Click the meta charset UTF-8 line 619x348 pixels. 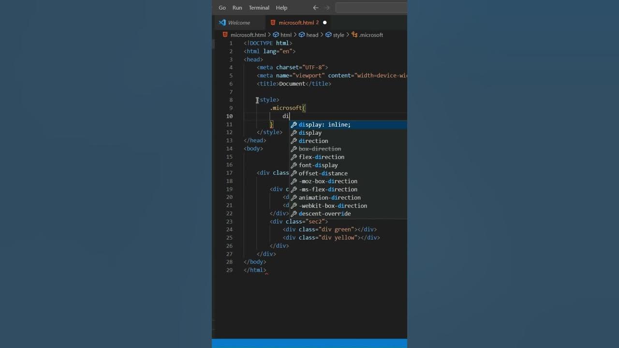(292, 67)
